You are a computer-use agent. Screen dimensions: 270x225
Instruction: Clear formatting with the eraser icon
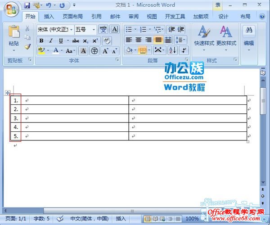click(107, 41)
